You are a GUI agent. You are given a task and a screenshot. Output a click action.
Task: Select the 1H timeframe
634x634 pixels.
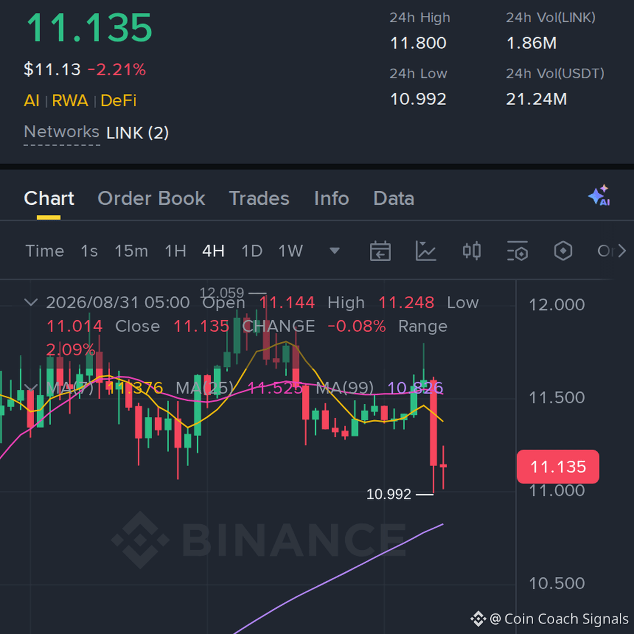click(x=175, y=251)
